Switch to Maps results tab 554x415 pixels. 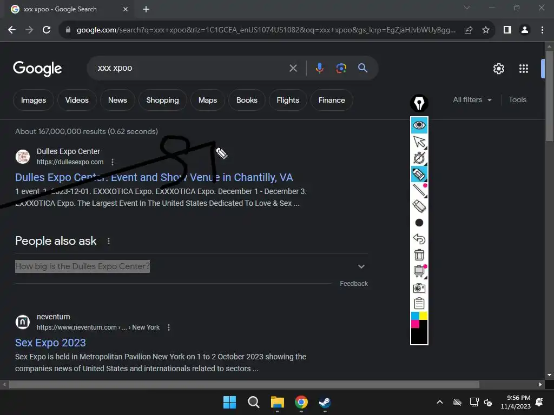point(207,100)
